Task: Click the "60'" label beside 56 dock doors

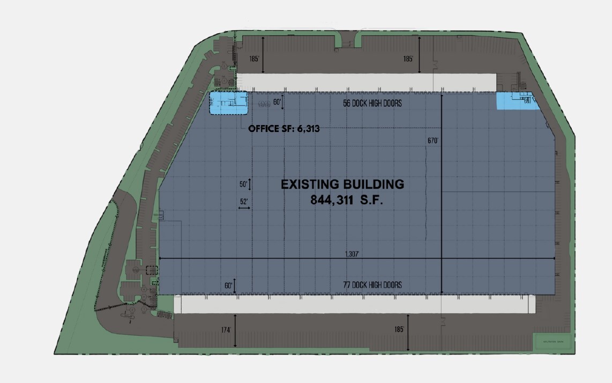Action: pyautogui.click(x=277, y=102)
